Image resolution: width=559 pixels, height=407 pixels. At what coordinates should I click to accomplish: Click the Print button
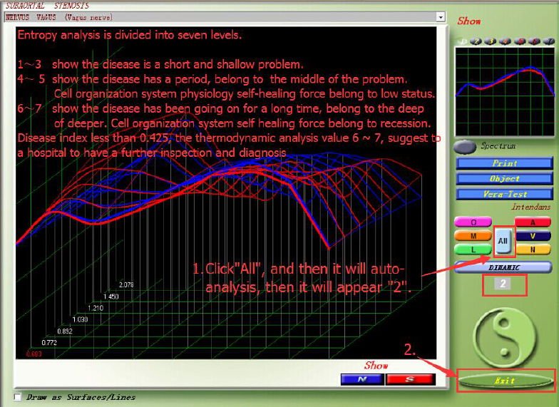[505, 163]
